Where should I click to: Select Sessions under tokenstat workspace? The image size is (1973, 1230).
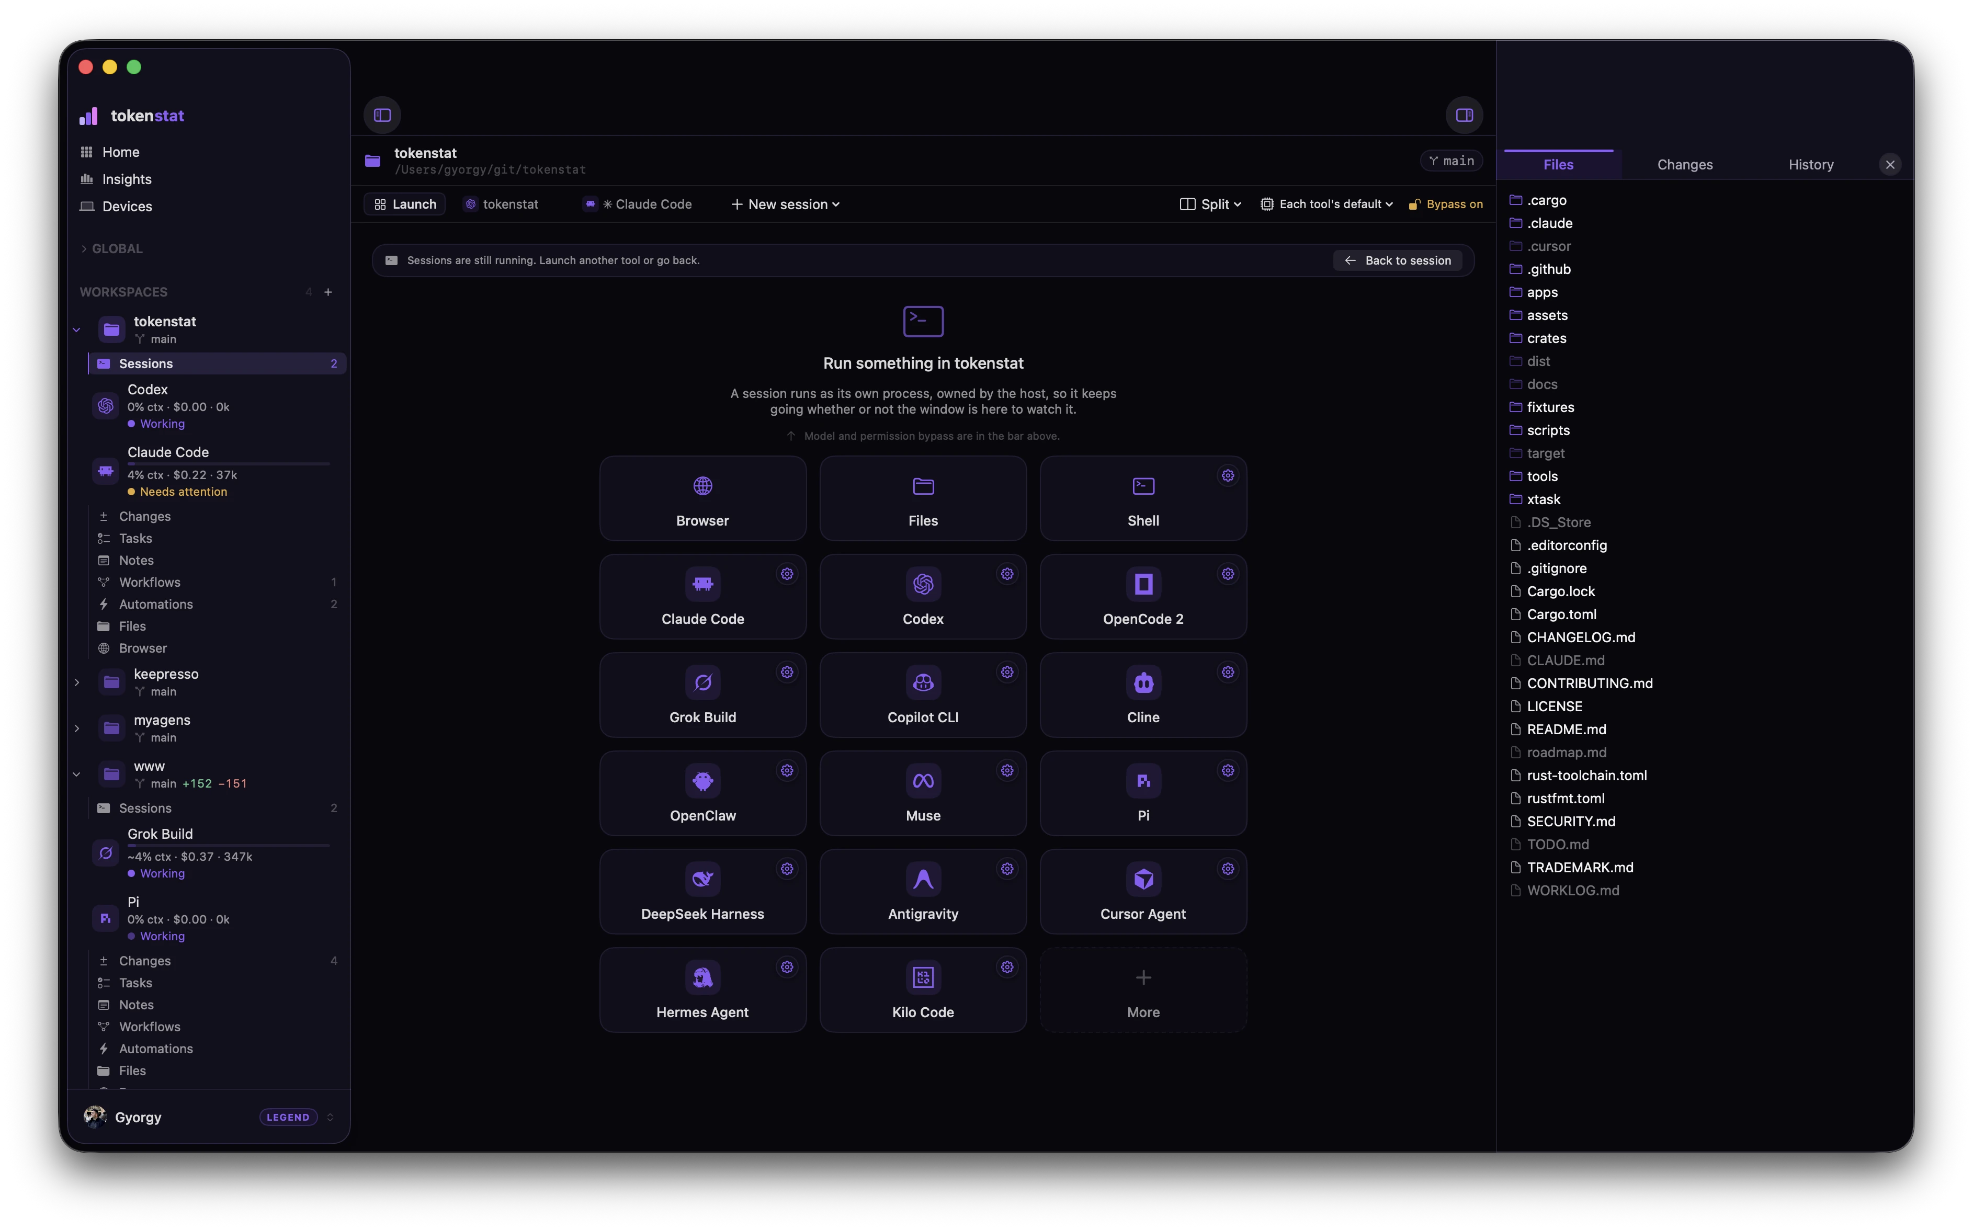click(x=217, y=363)
